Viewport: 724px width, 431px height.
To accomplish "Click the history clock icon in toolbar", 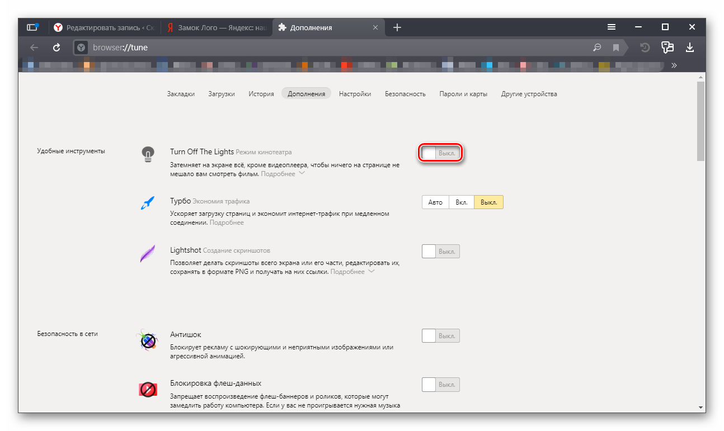I will (645, 48).
